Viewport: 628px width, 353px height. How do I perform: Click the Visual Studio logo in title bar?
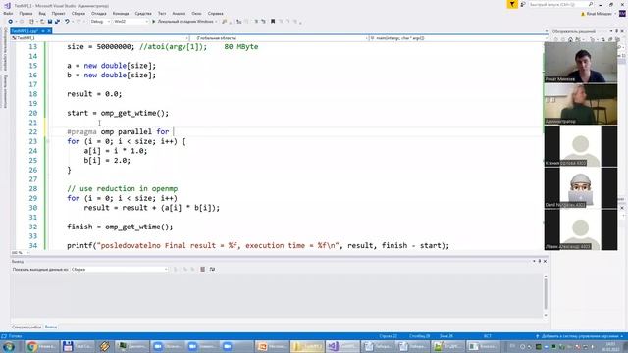7,6
